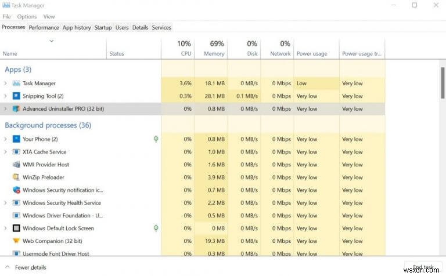Switch to the Services tab
Viewport: 446px width, 276px height.
point(161,28)
